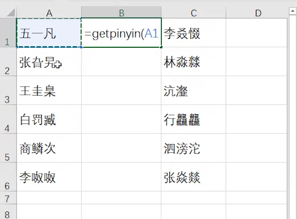297x219 pixels.
Task: Click empty cell B6
Action: coord(121,177)
